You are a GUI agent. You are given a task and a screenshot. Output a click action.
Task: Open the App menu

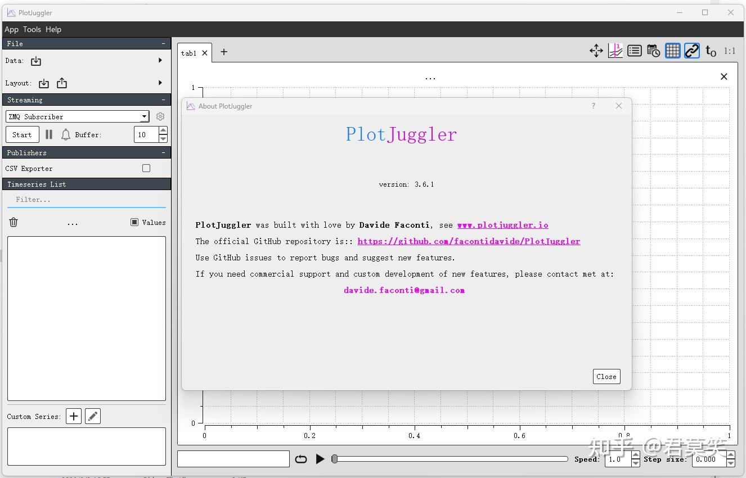pos(11,29)
